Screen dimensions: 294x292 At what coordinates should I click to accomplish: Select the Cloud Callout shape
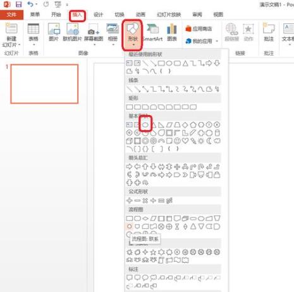point(153,278)
